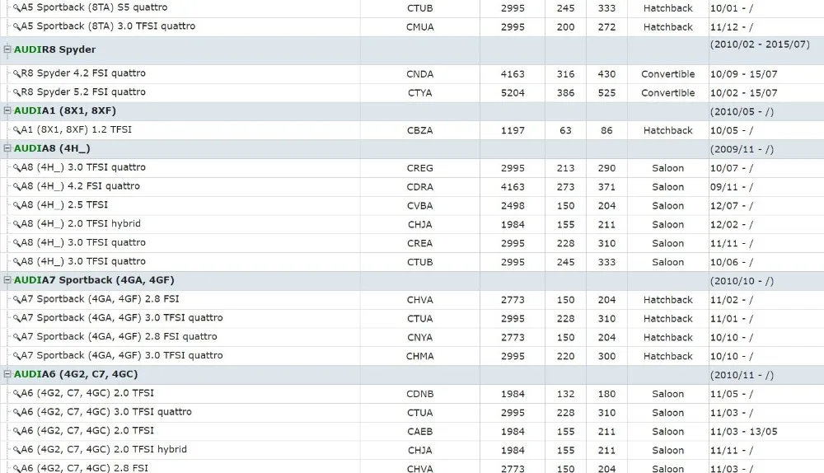Click engine code CMUA
Screen dimensions: 824x473
420,27
